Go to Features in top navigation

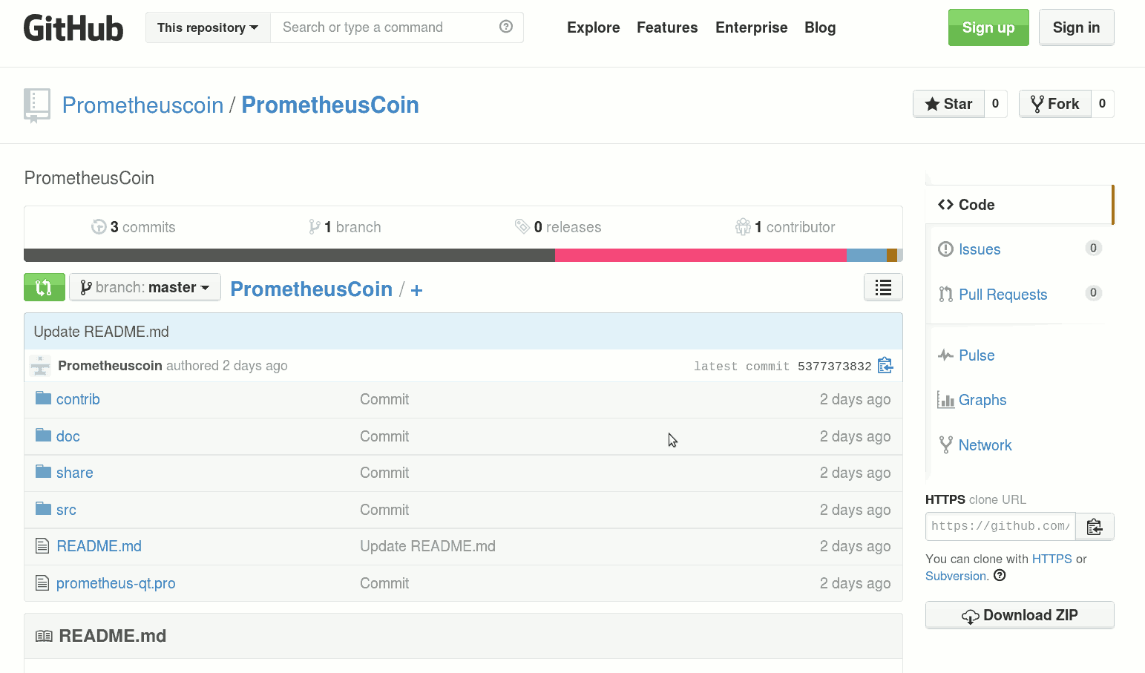[x=667, y=27]
